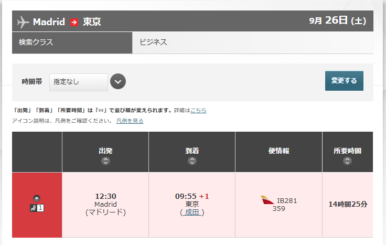Select the flight radio button in red cell

tap(36, 198)
